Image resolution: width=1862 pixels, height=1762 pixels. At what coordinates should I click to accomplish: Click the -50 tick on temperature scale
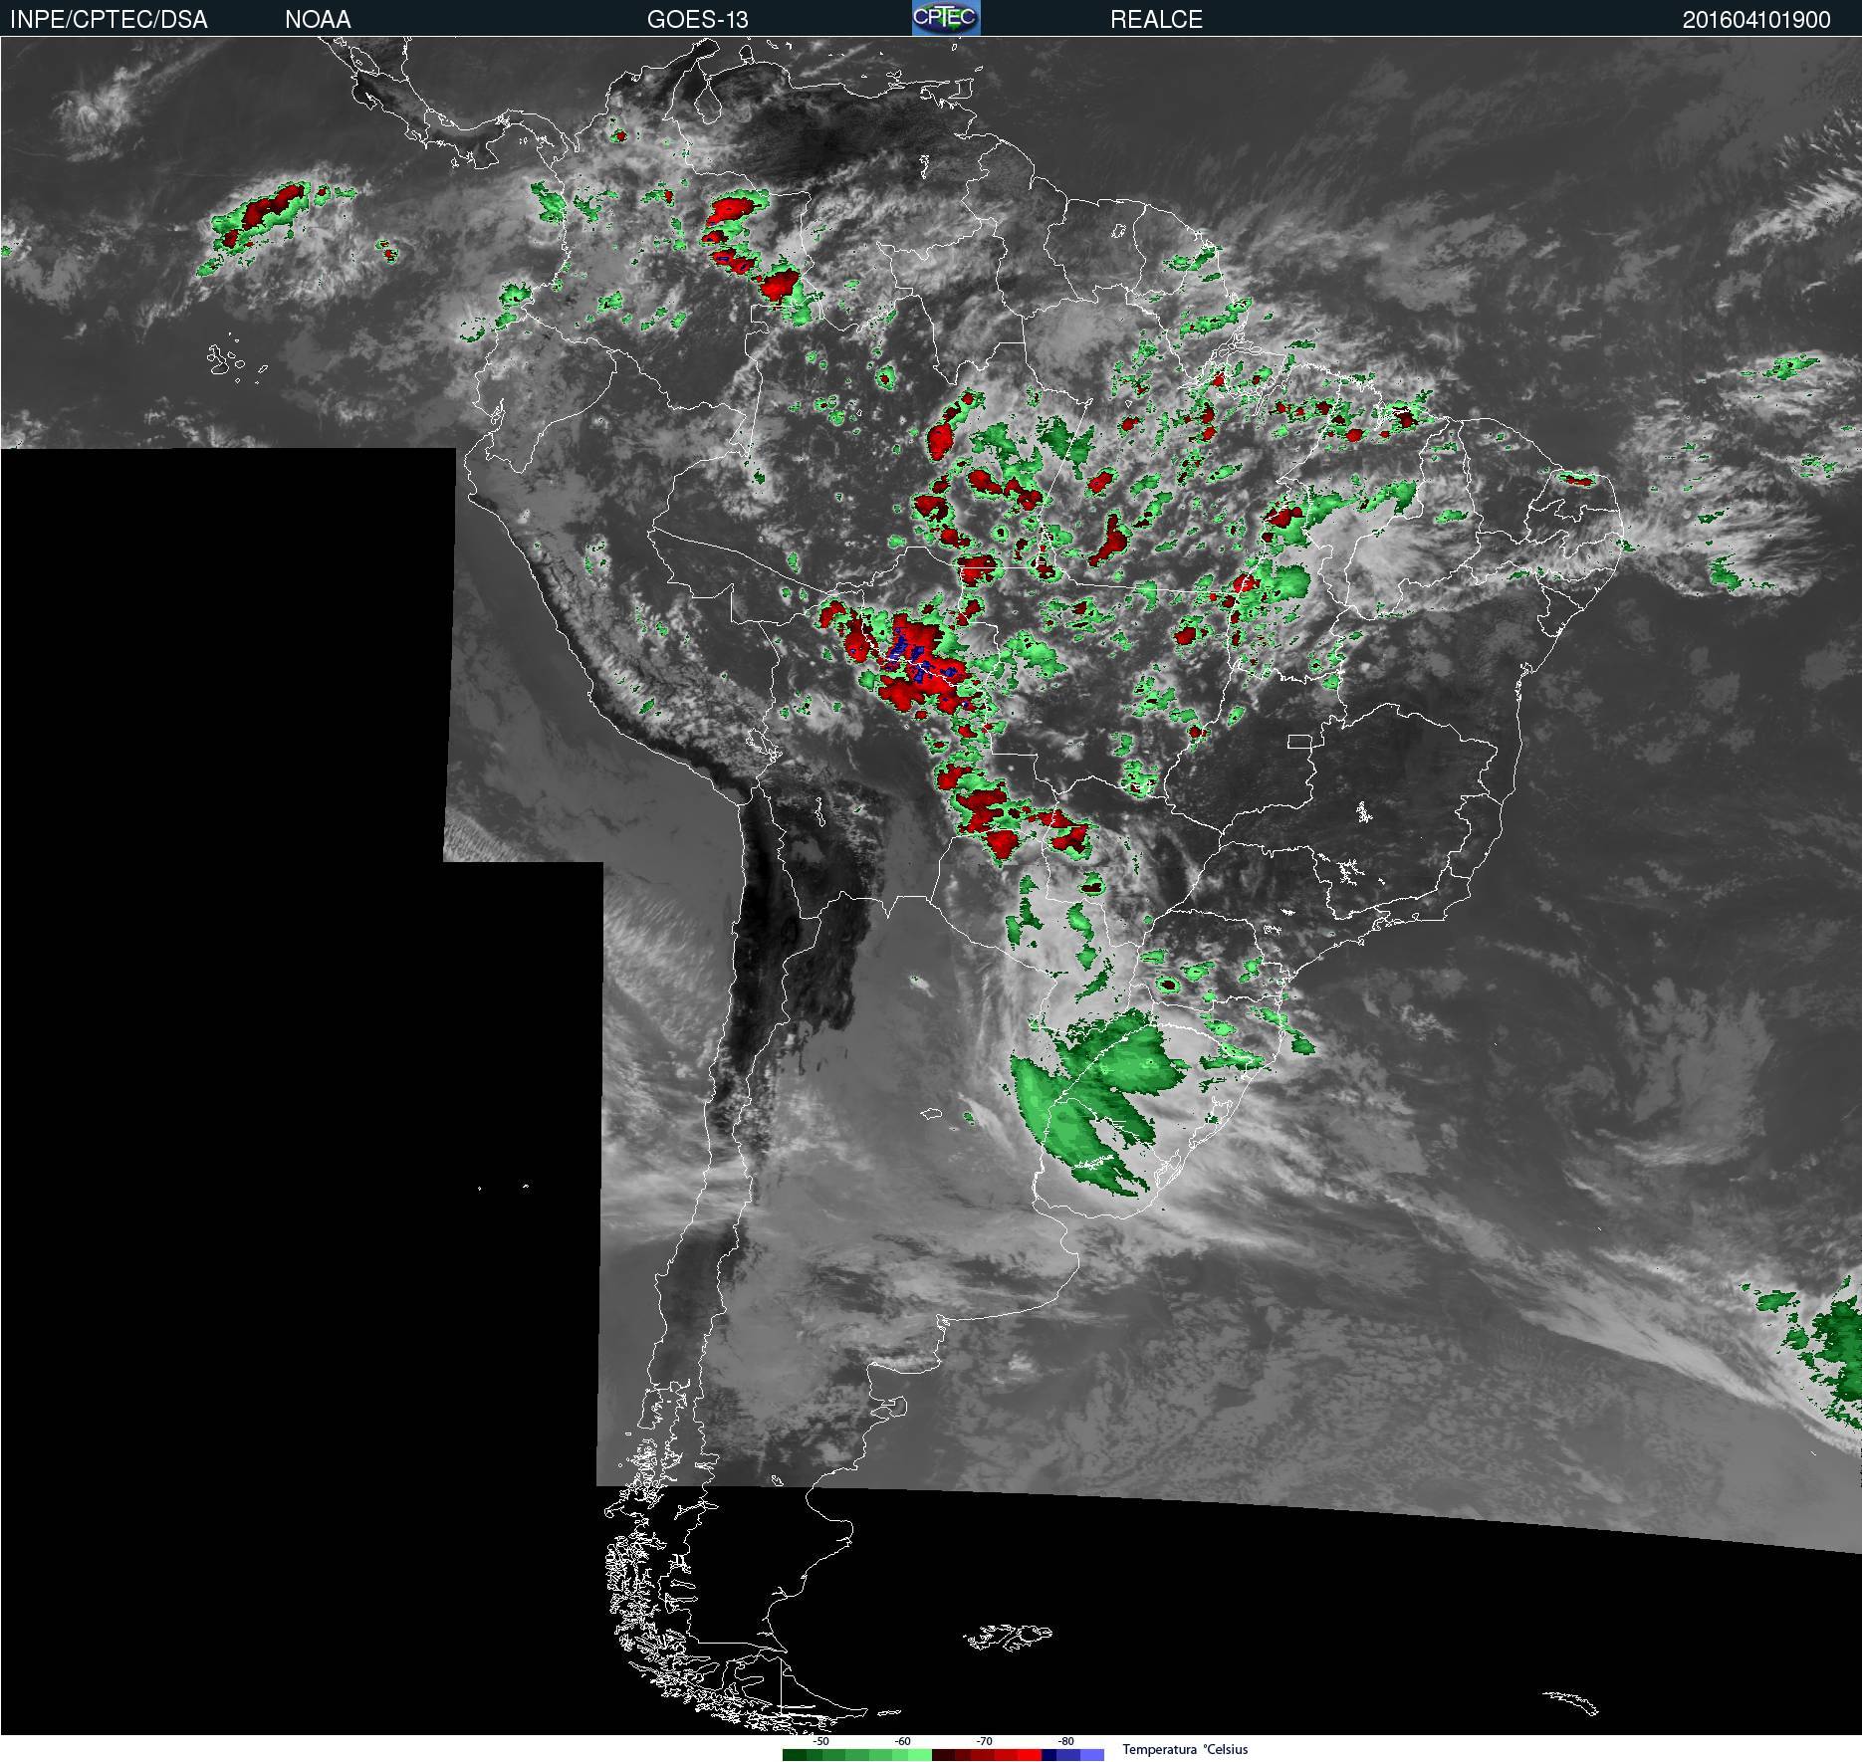[x=820, y=1741]
